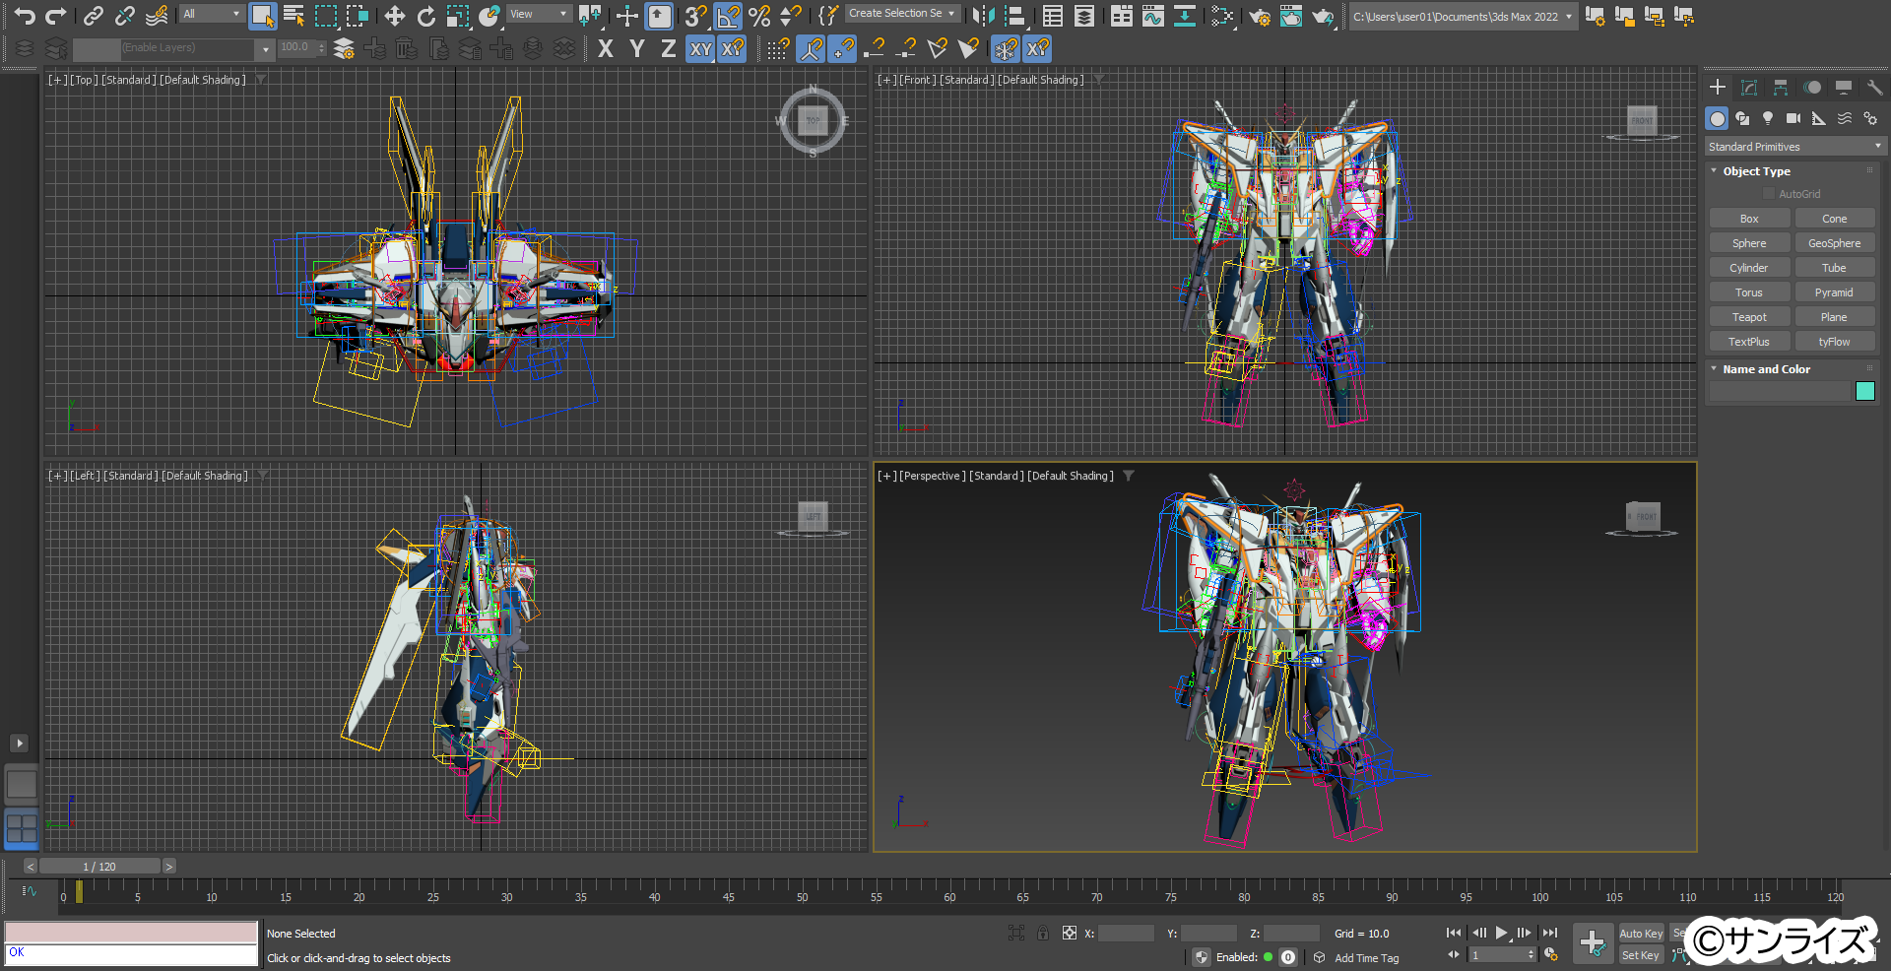1891x971 pixels.
Task: Open the selection filter All dropdown
Action: pos(211,14)
